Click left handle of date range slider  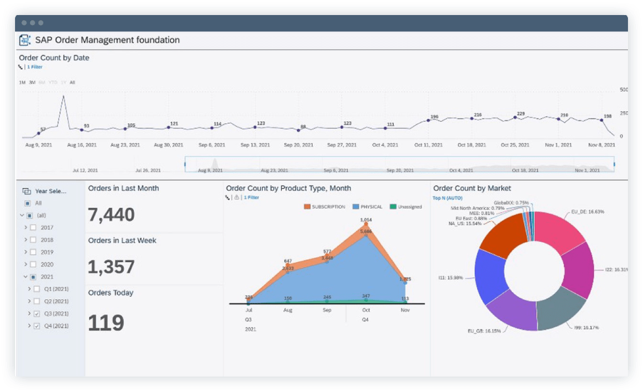185,165
